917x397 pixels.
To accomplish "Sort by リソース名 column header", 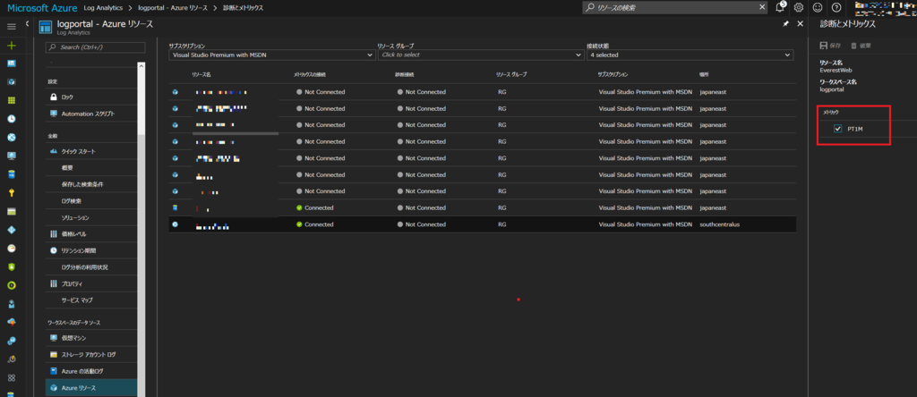I will [x=201, y=75].
